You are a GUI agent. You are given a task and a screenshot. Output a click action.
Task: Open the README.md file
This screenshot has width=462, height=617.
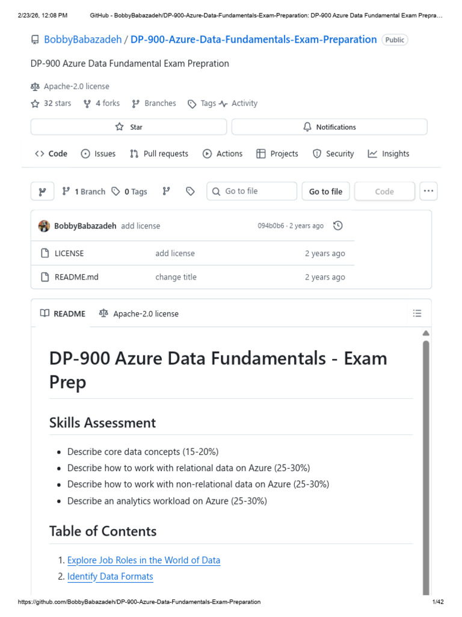[76, 277]
